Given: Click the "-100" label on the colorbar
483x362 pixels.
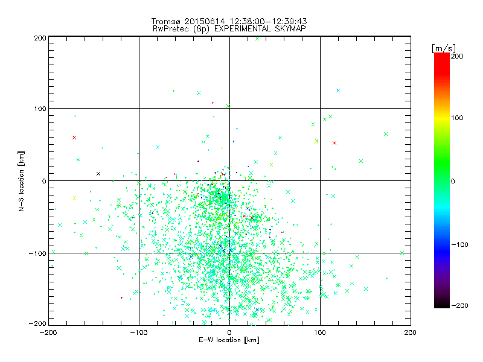Looking at the screenshot, I should [x=459, y=245].
